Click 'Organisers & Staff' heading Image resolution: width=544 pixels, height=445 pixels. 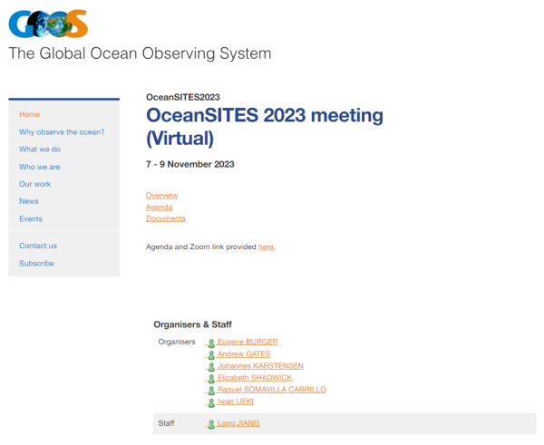192,324
